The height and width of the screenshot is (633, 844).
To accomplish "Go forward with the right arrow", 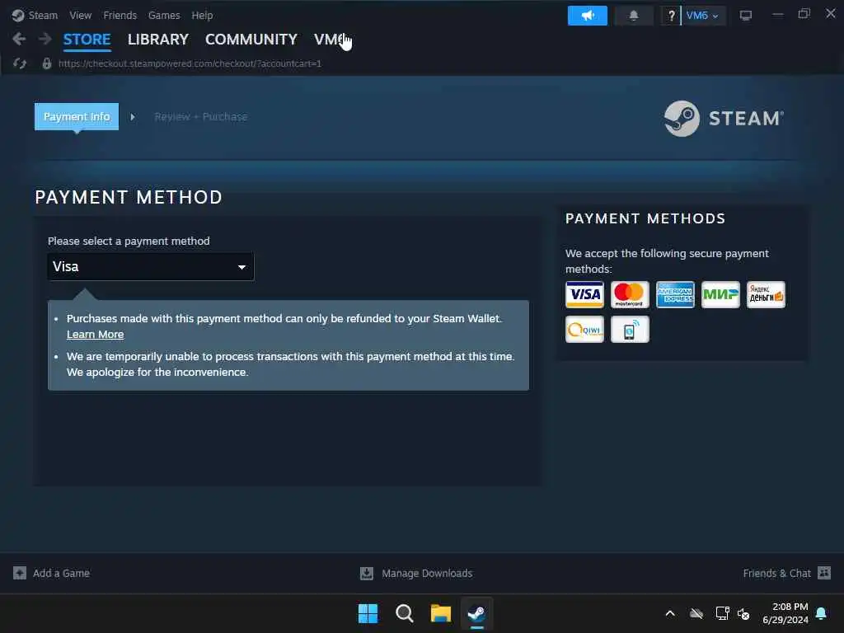I will [x=45, y=39].
